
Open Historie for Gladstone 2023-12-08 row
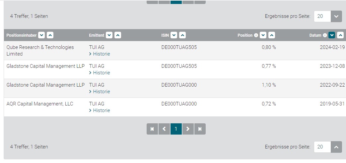coord(100,73)
